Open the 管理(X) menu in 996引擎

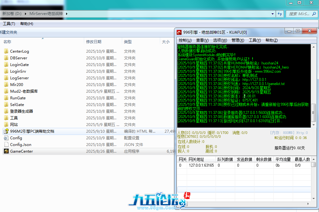(238, 40)
